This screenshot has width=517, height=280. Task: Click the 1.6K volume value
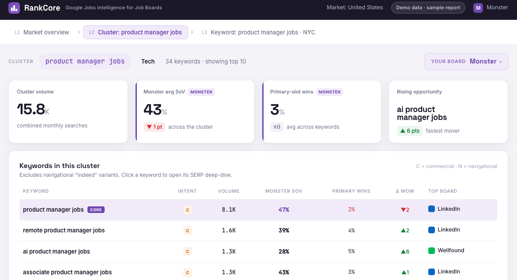229,230
